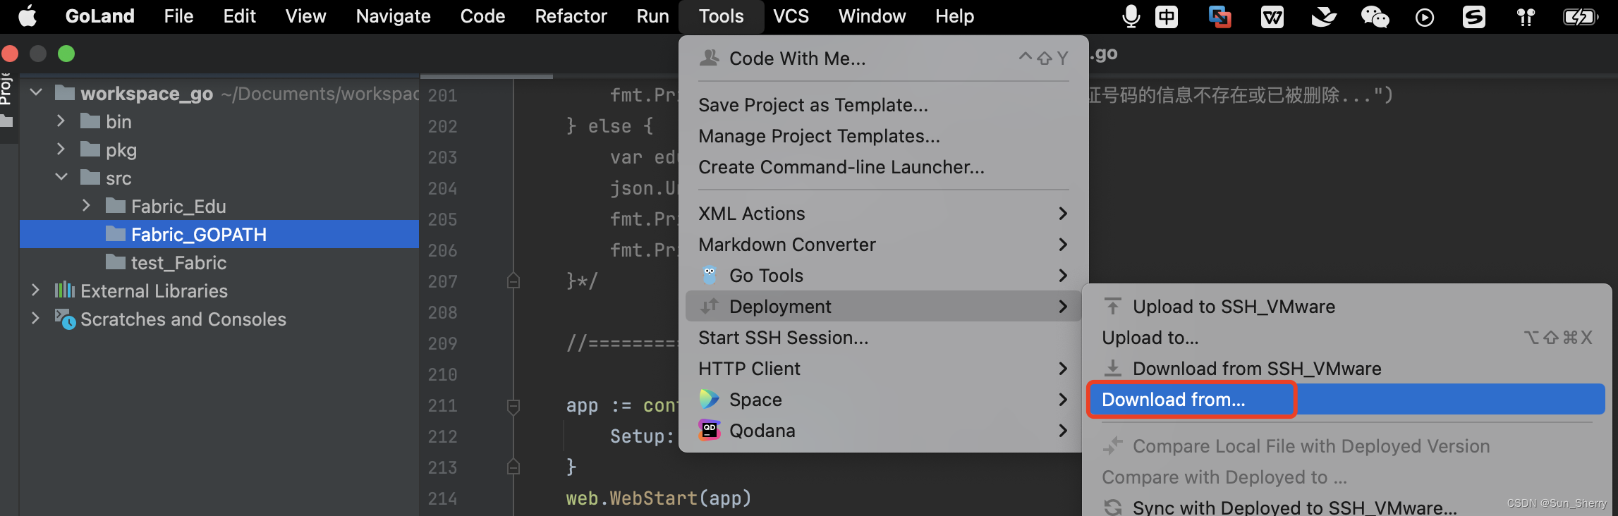Click the Code With Me person icon
The width and height of the screenshot is (1618, 516).
[709, 58]
